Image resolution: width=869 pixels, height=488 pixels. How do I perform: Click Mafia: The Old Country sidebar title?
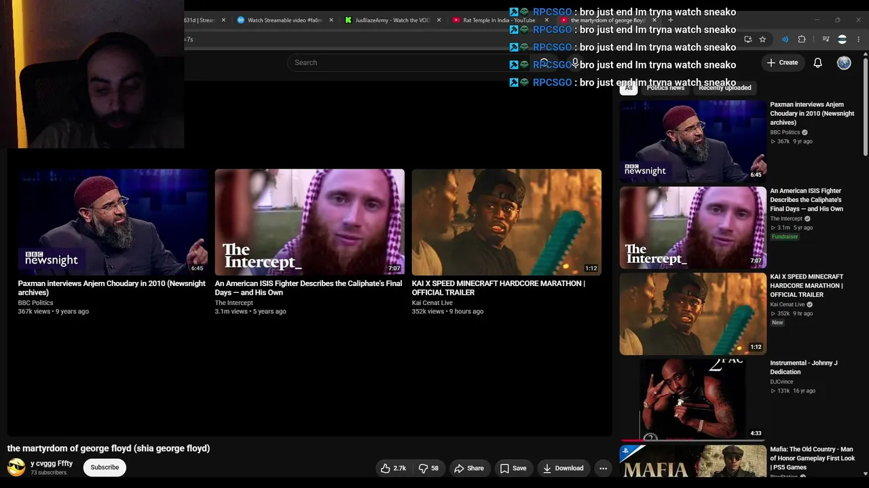click(x=813, y=458)
